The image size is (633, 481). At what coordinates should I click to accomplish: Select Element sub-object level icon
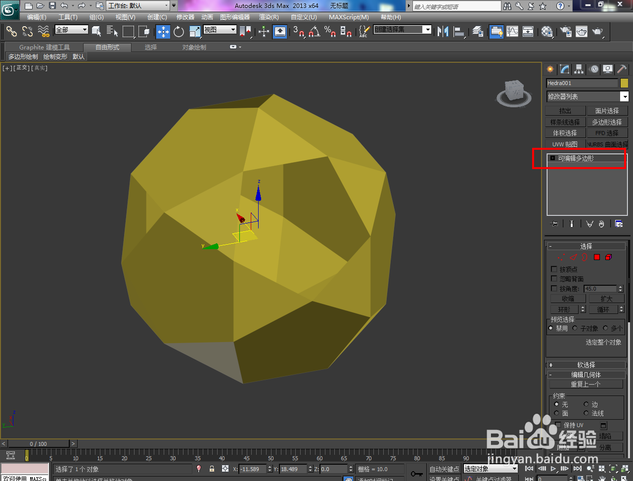(x=608, y=257)
